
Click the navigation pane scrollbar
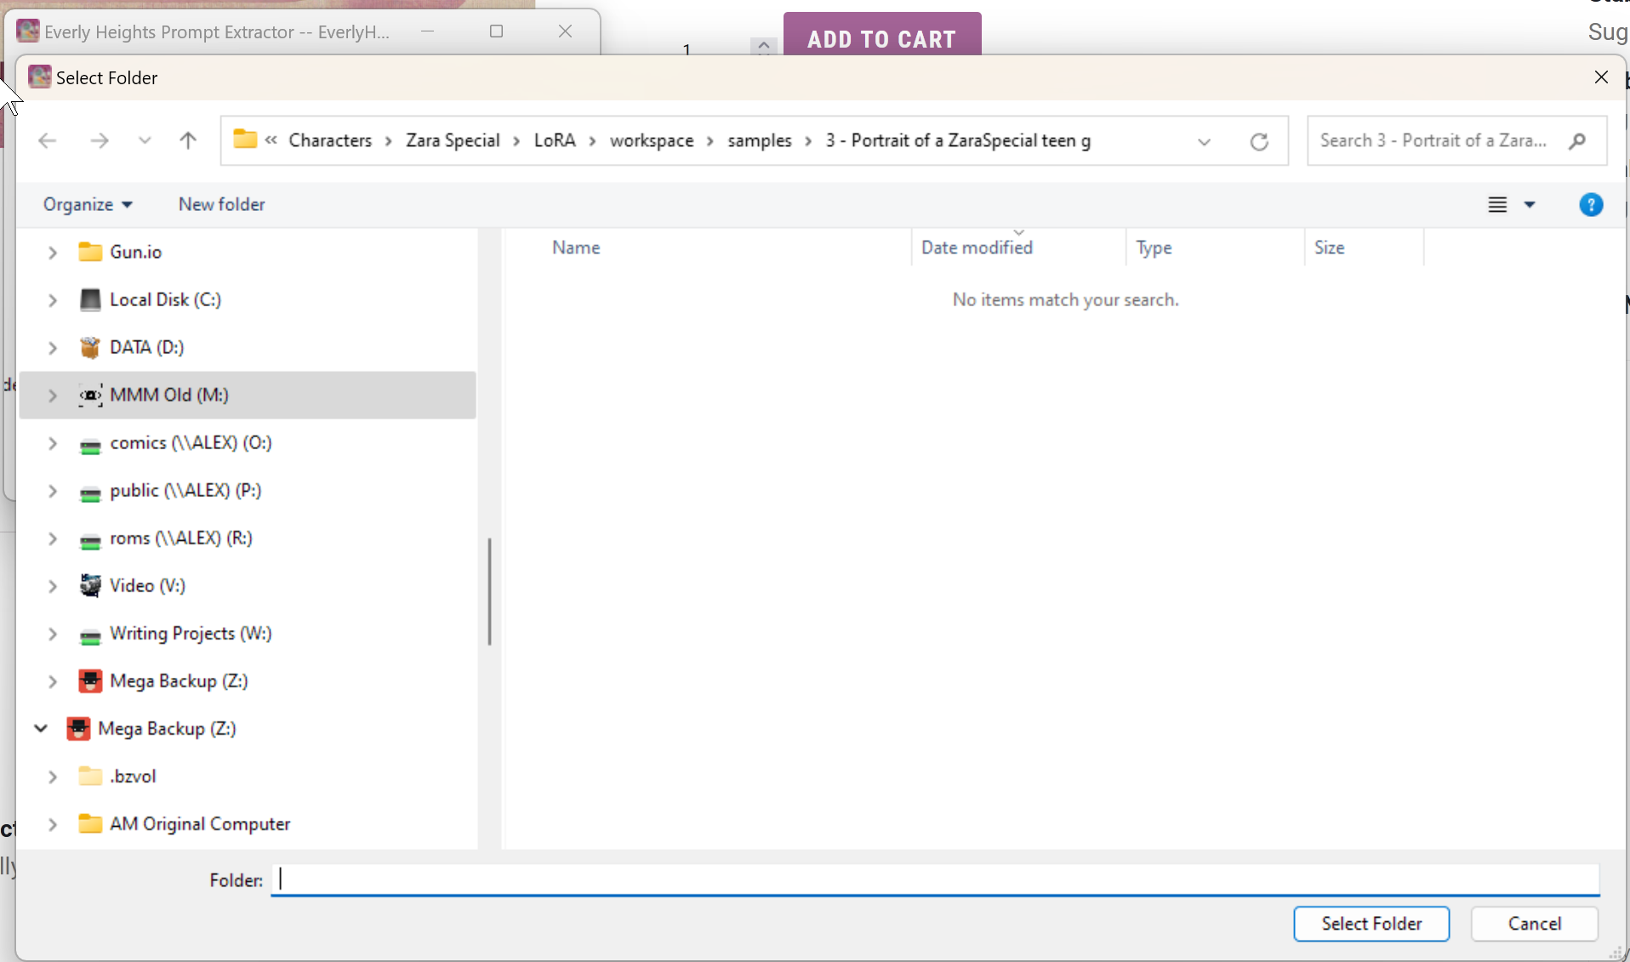489,591
